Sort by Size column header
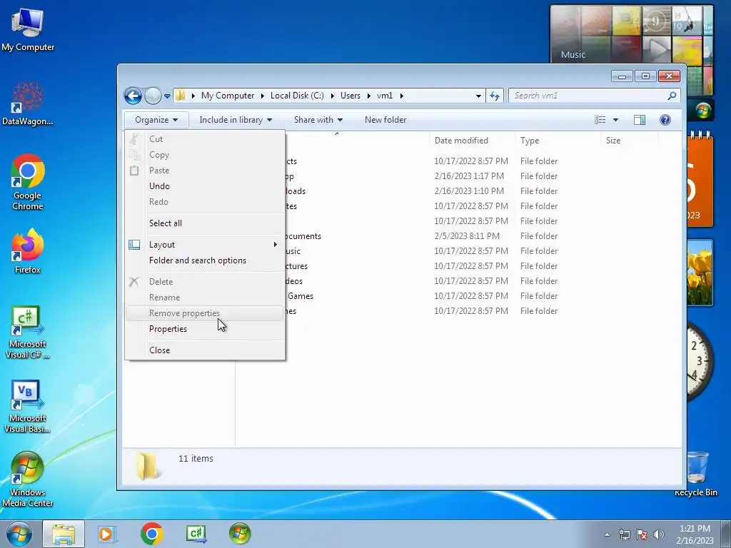Viewport: 731px width, 548px height. coord(630,141)
